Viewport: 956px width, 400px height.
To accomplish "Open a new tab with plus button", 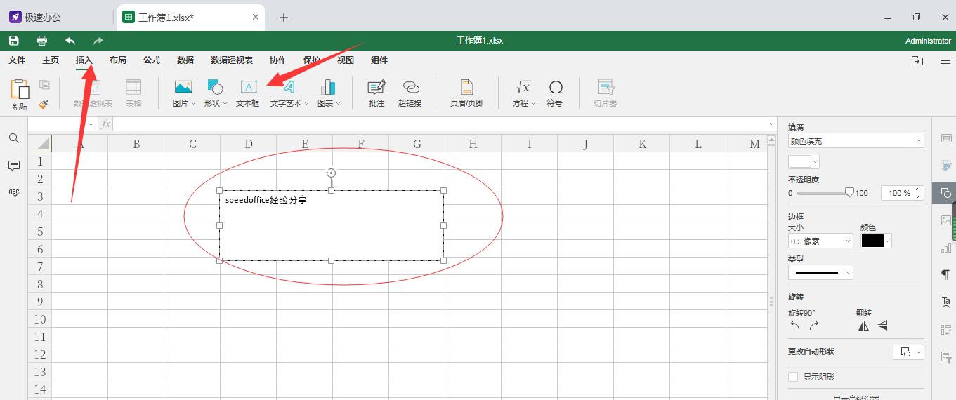I will [284, 18].
